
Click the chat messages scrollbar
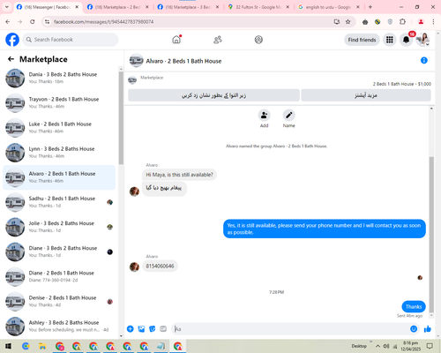431,235
